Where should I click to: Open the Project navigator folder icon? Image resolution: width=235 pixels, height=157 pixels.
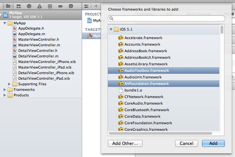pyautogui.click(x=8, y=6)
